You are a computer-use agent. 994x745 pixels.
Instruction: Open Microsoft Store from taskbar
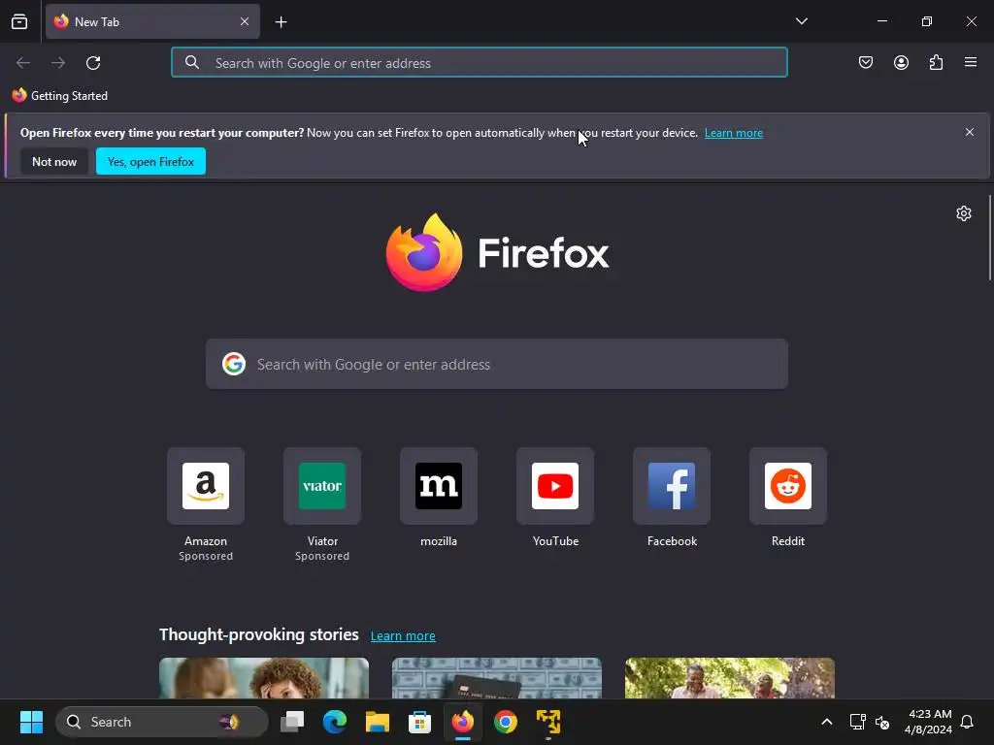(x=419, y=722)
